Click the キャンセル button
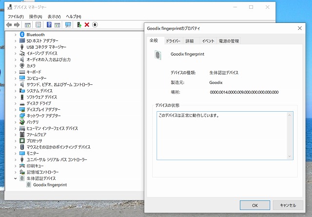The width and height of the screenshot is (312, 217). (288, 205)
